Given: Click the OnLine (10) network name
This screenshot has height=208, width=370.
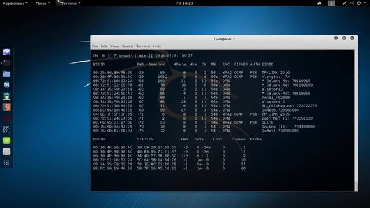Looking at the screenshot, I should pos(288,127).
